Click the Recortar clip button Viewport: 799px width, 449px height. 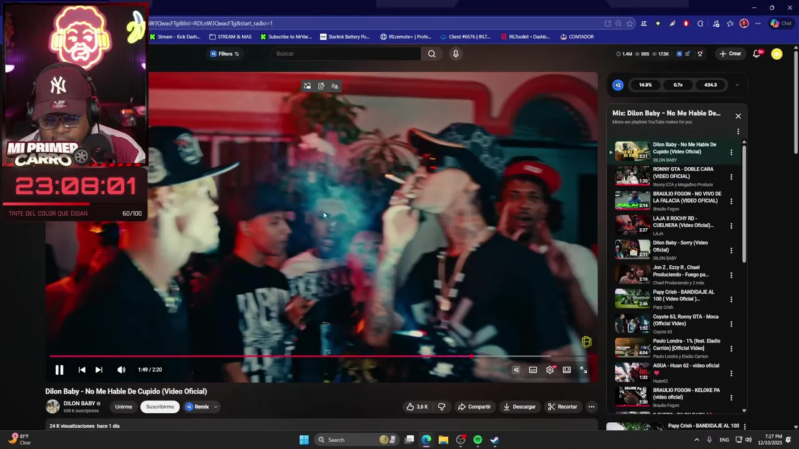[562, 407]
